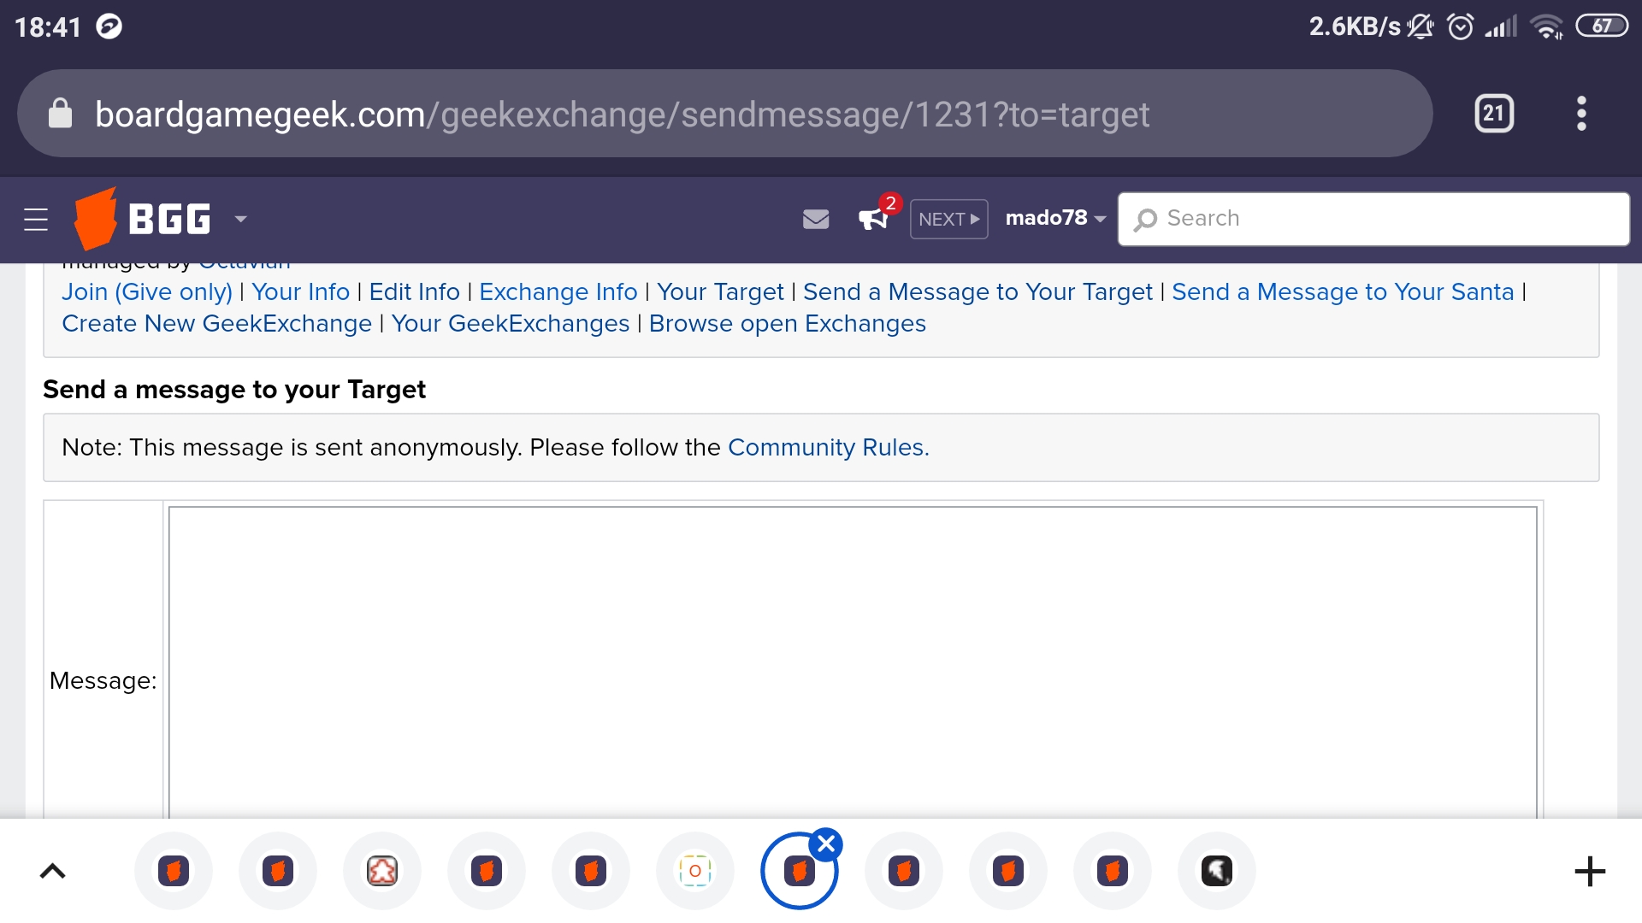Close the active tab with blue X

[826, 844]
